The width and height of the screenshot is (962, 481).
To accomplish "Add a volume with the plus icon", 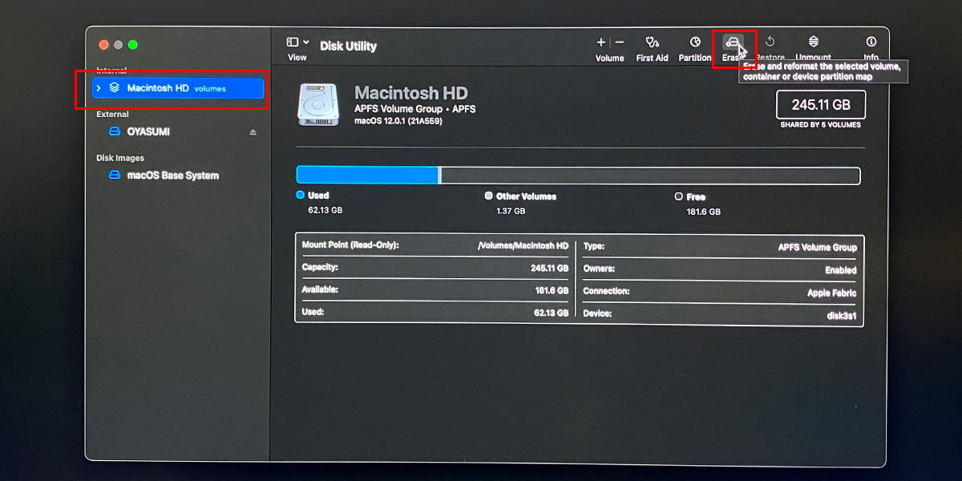I will pos(600,42).
